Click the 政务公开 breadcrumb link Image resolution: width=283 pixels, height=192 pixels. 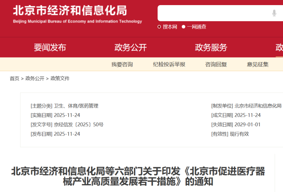[x=35, y=78]
